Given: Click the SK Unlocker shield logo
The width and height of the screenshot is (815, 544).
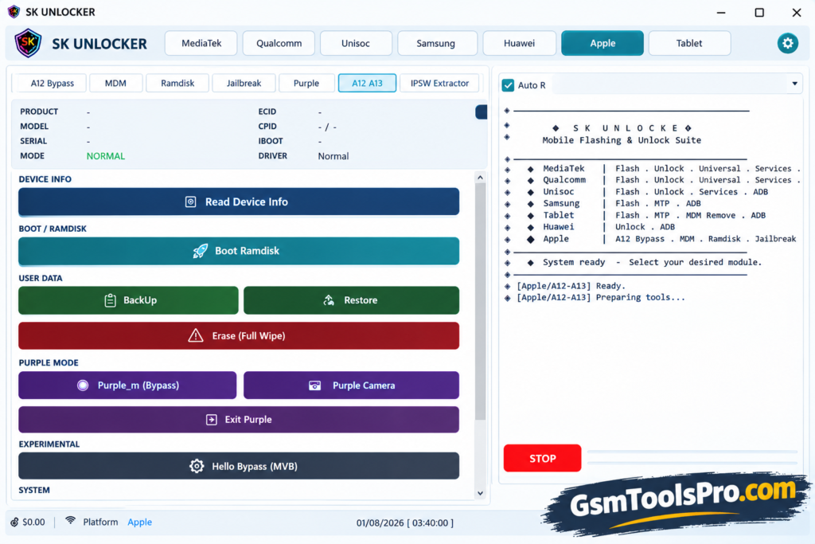Looking at the screenshot, I should pos(28,43).
